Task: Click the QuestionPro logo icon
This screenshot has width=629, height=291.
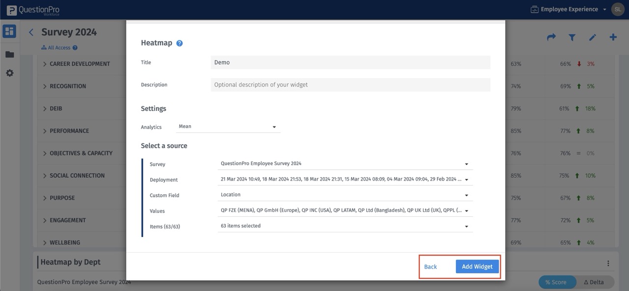Action: pos(11,9)
